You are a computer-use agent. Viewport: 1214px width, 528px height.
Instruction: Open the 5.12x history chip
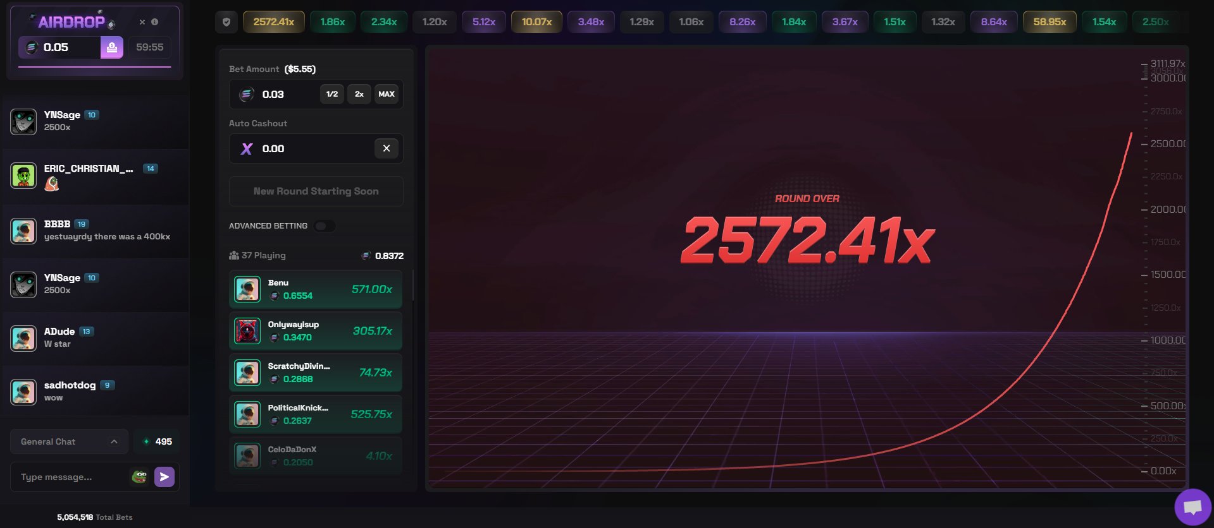pos(484,22)
